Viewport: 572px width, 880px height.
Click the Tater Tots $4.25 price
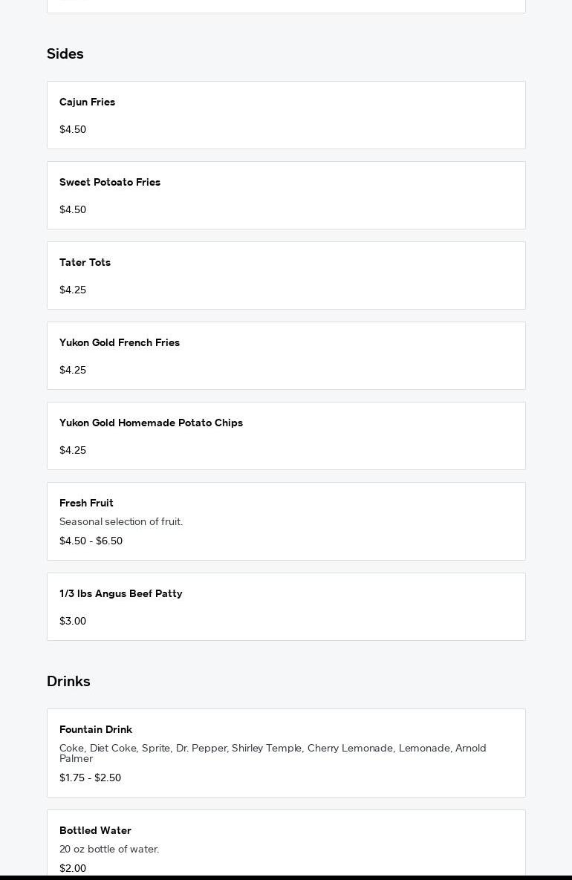73,290
